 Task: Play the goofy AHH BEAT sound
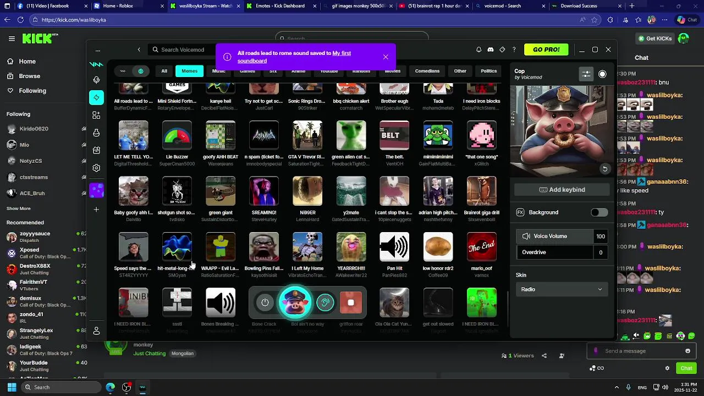coord(221,136)
